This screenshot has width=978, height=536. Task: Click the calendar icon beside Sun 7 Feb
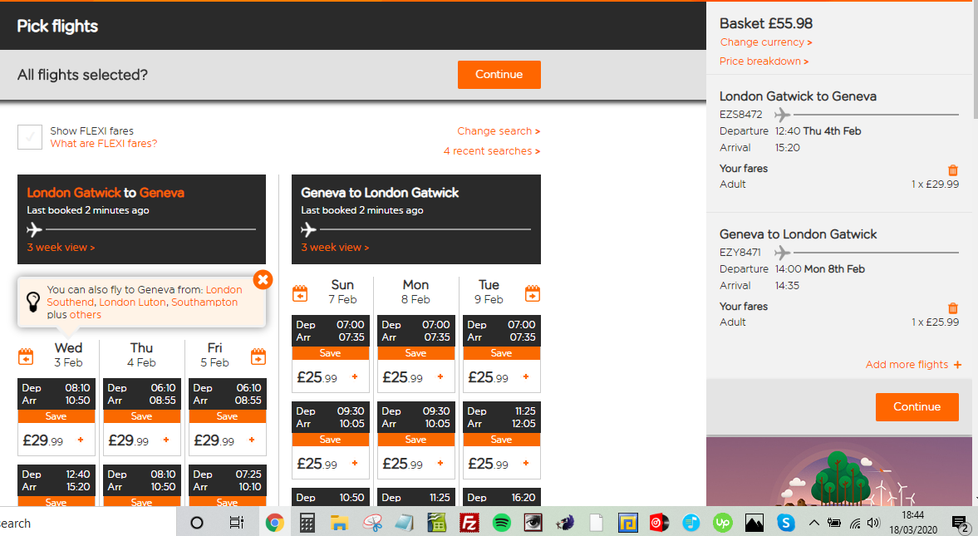[300, 293]
